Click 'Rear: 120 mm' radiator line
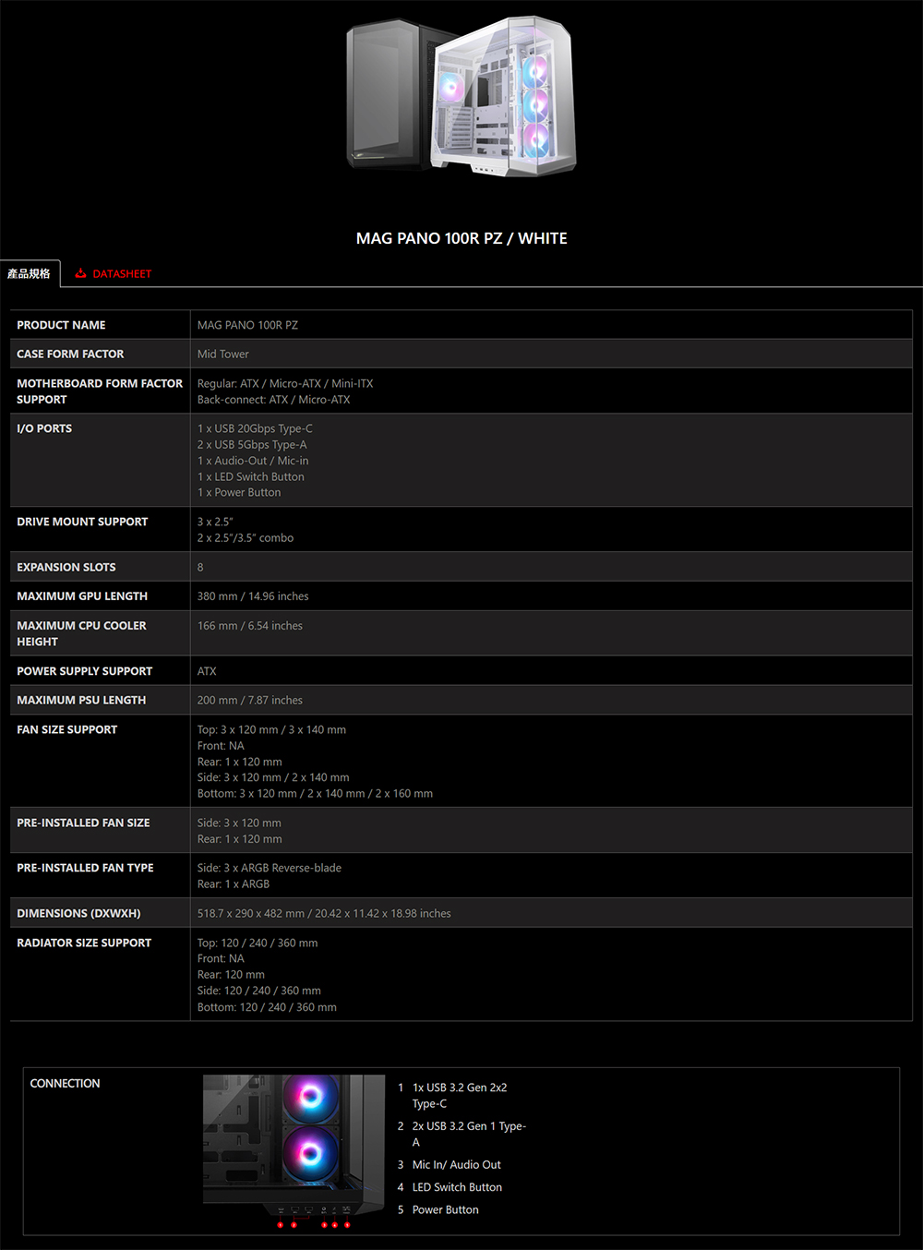The height and width of the screenshot is (1250, 923). (x=231, y=975)
